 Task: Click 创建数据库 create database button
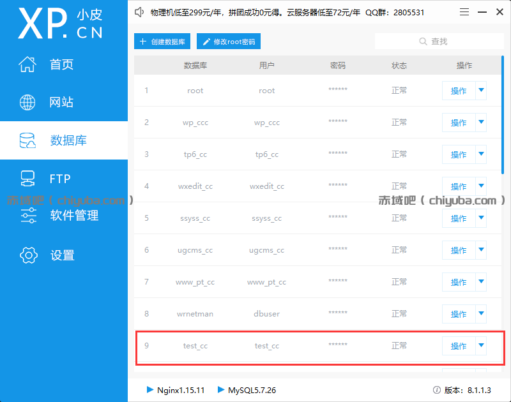click(x=162, y=41)
